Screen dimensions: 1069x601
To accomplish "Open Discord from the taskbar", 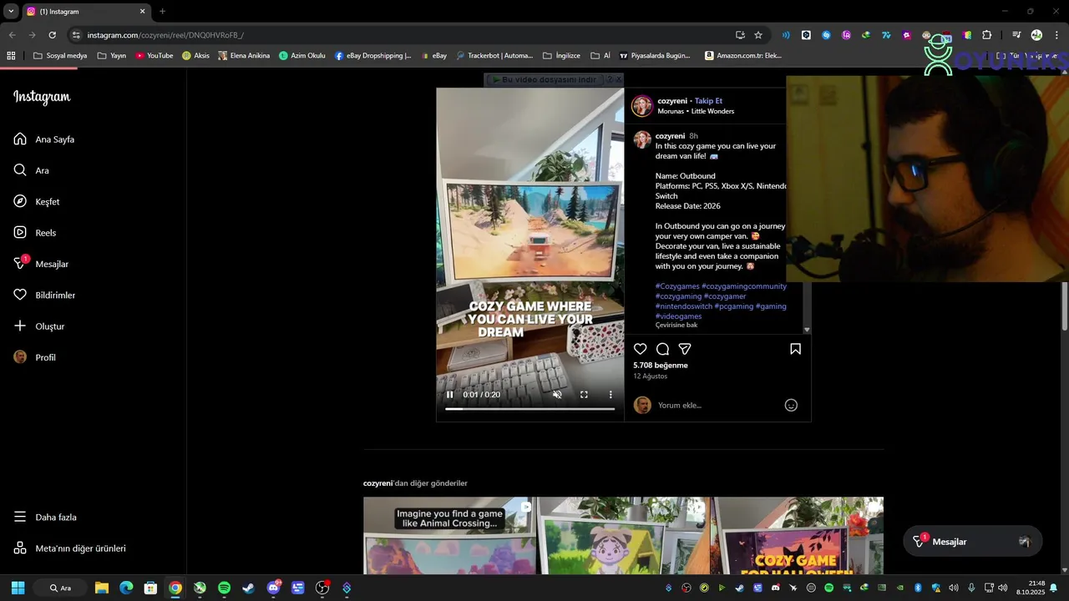I will pyautogui.click(x=273, y=588).
